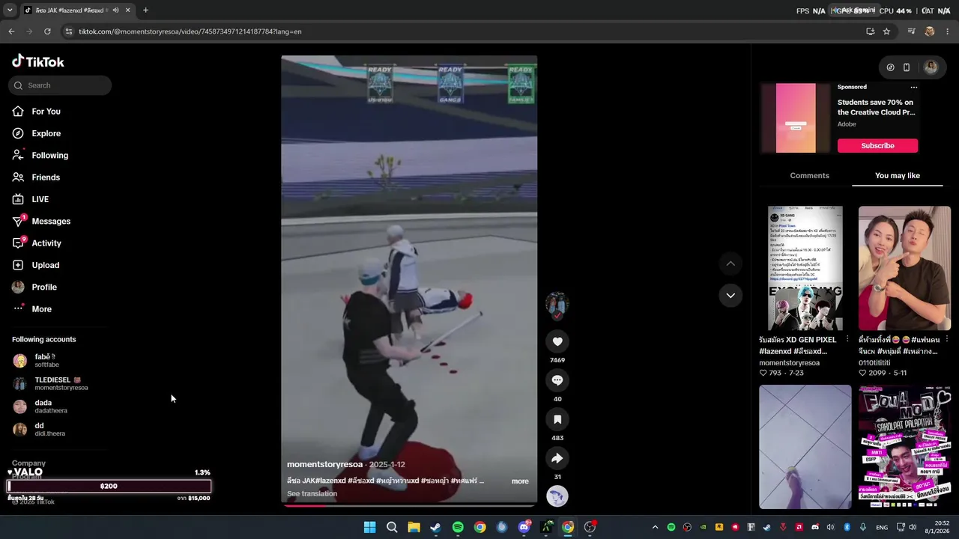Open the Sponsored ad options menu
The image size is (959, 539).
pyautogui.click(x=913, y=87)
